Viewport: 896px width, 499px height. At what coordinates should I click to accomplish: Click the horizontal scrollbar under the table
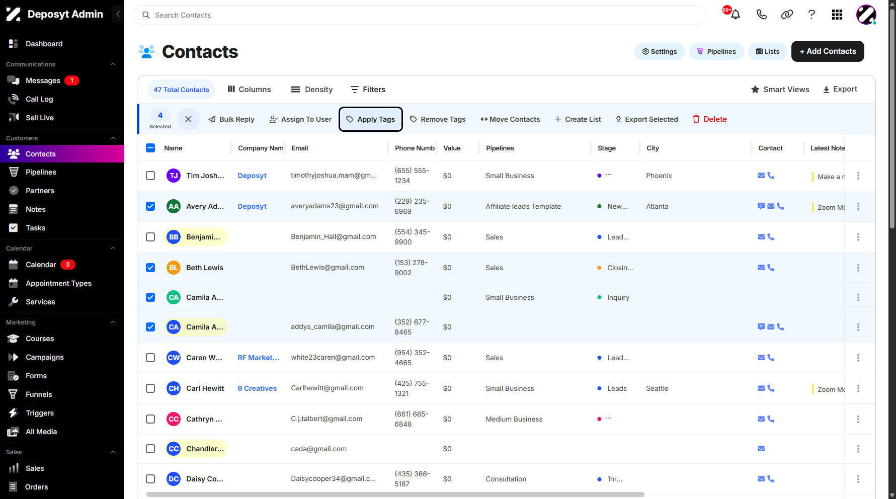(395, 494)
